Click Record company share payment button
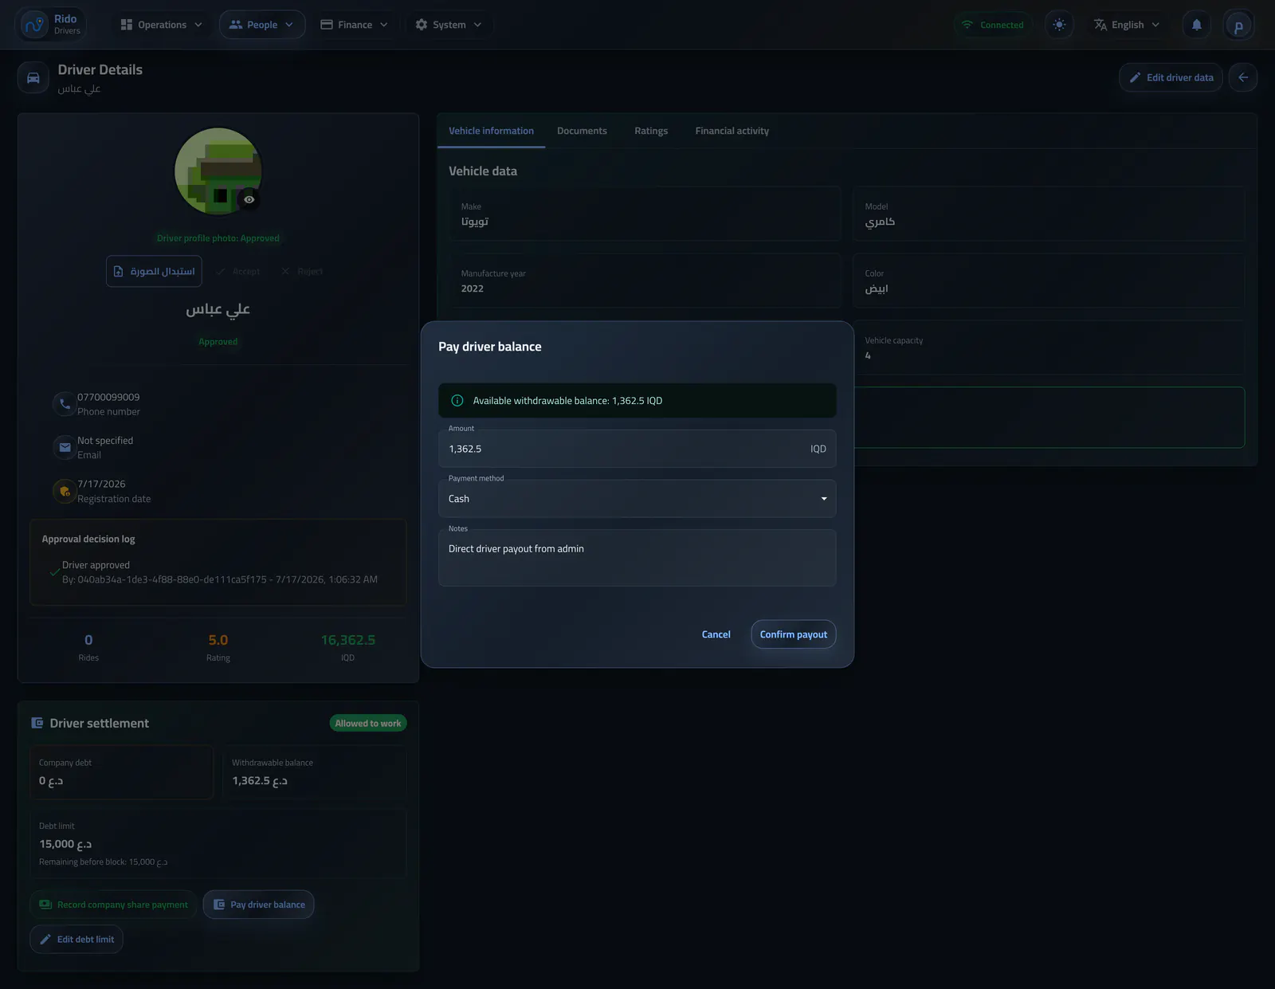1275x989 pixels. tap(113, 905)
